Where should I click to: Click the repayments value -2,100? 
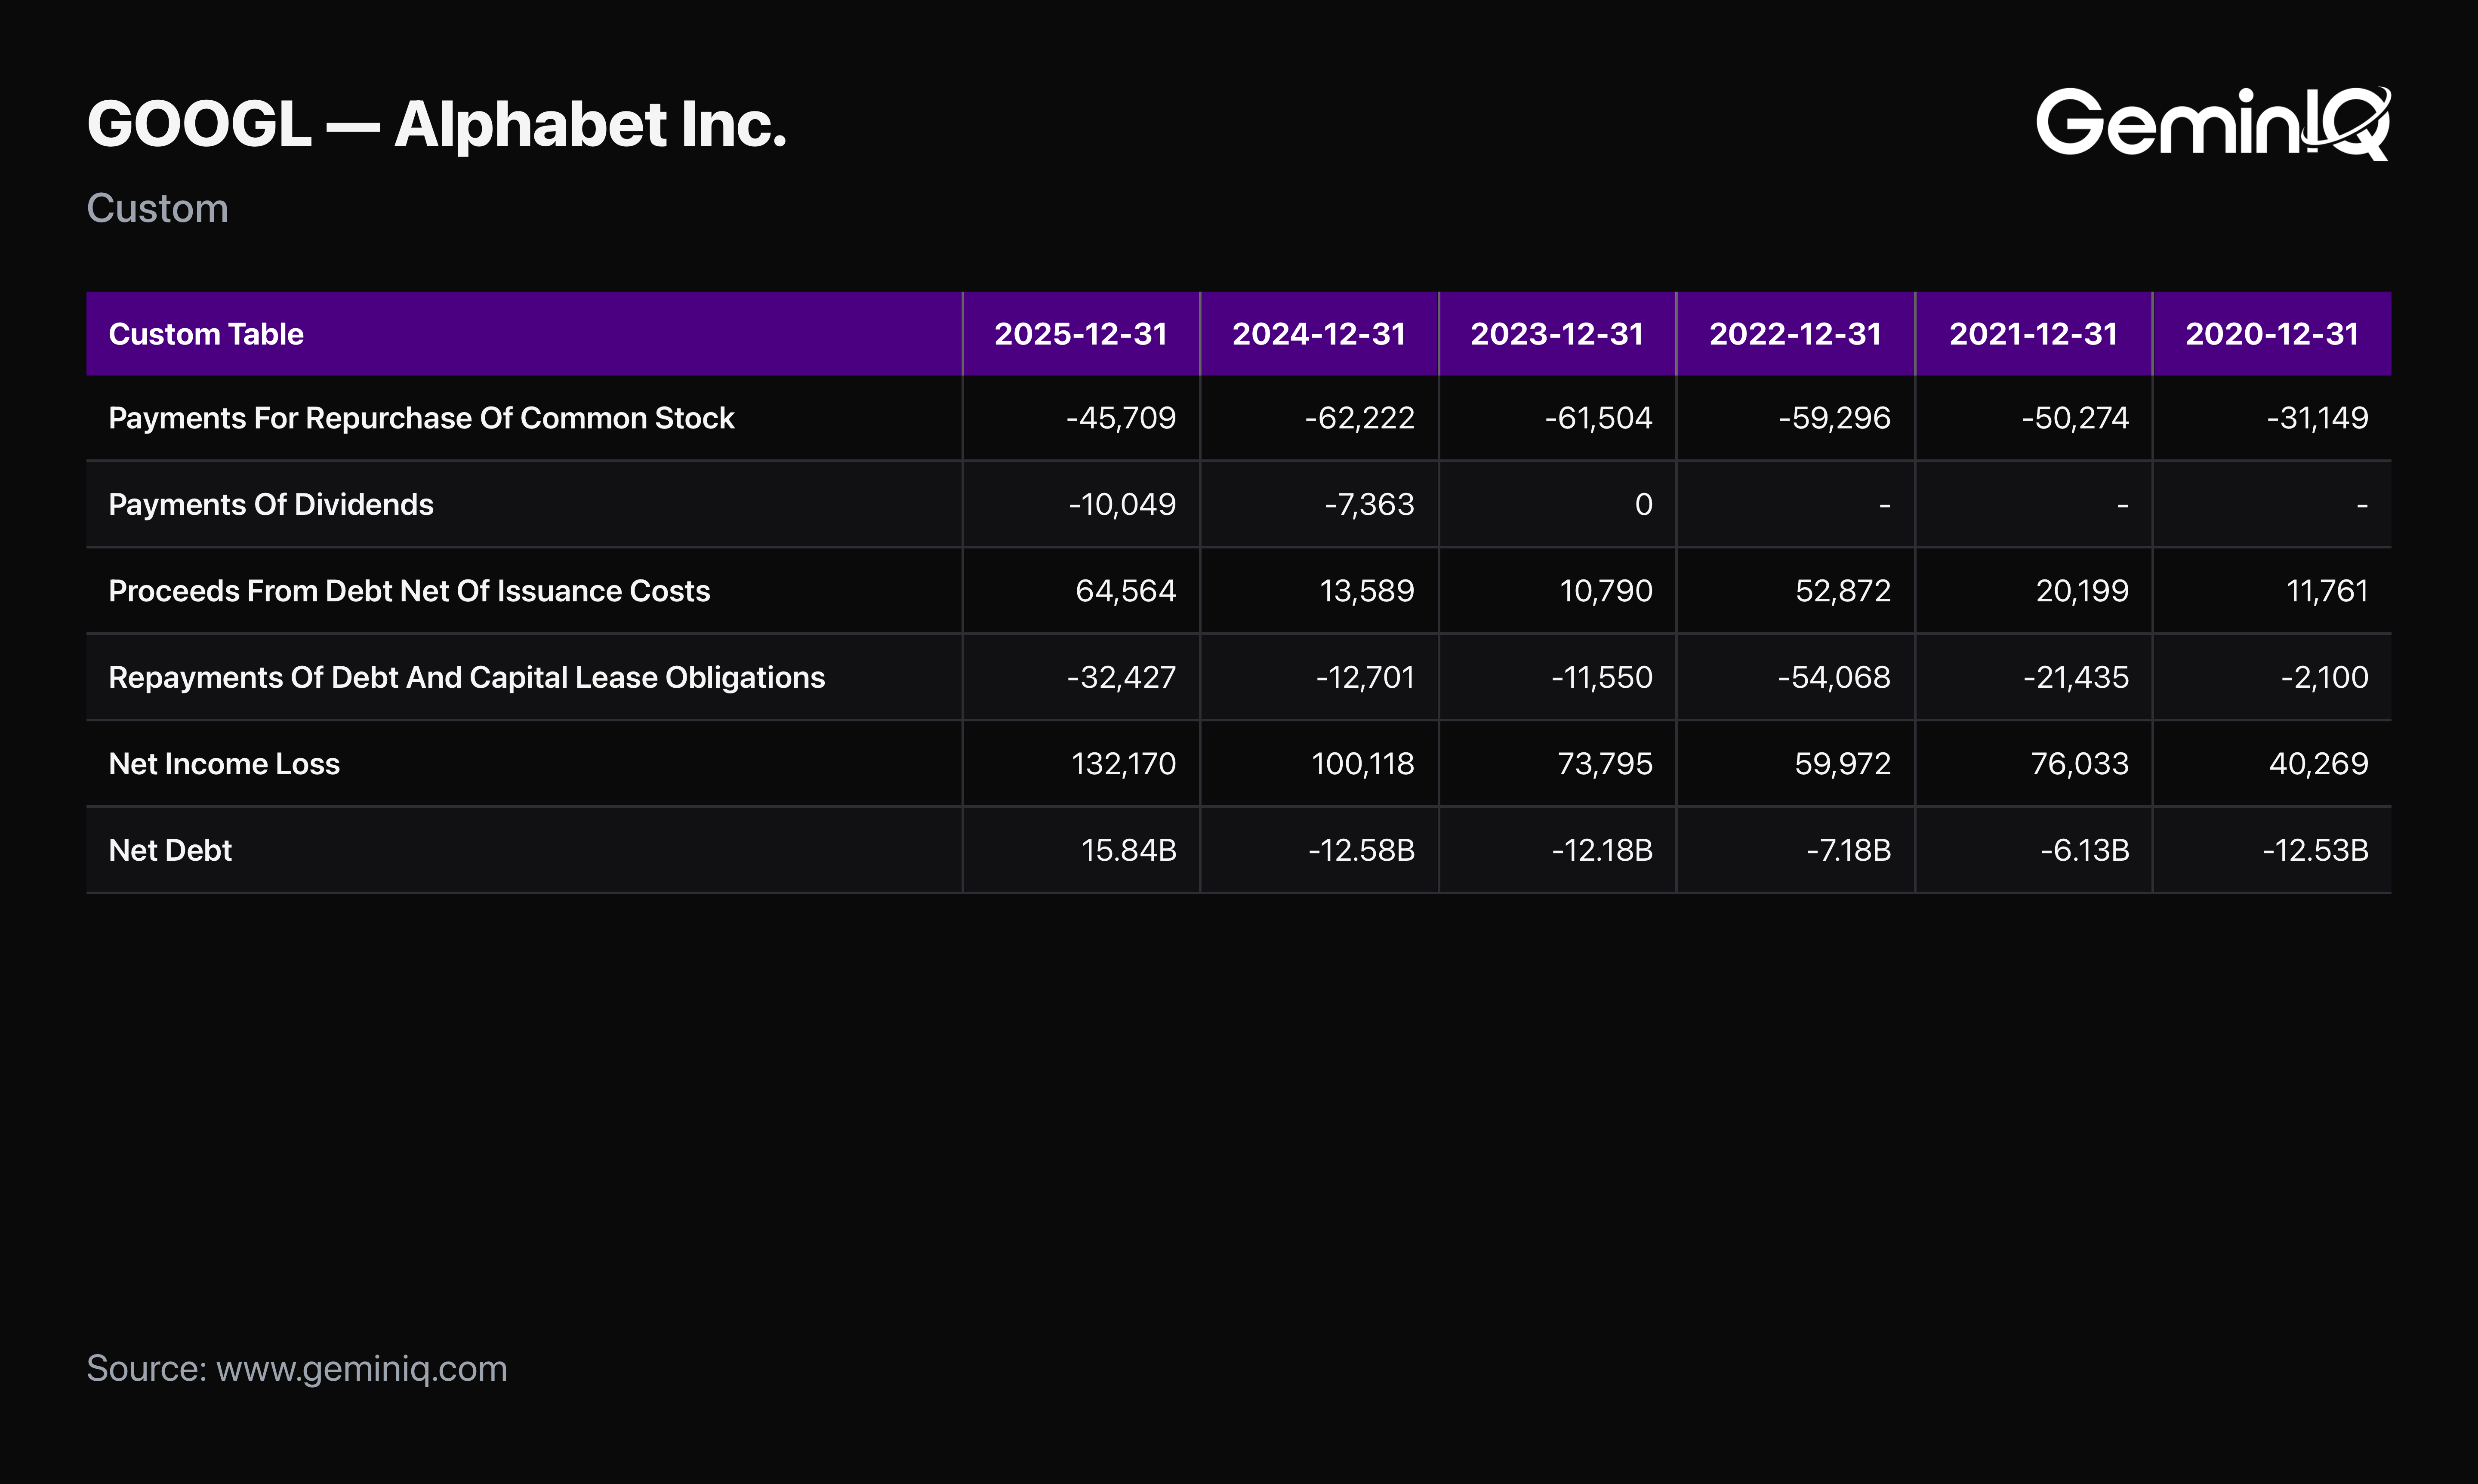[2324, 677]
